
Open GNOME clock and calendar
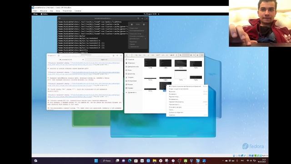[x=150, y=14]
